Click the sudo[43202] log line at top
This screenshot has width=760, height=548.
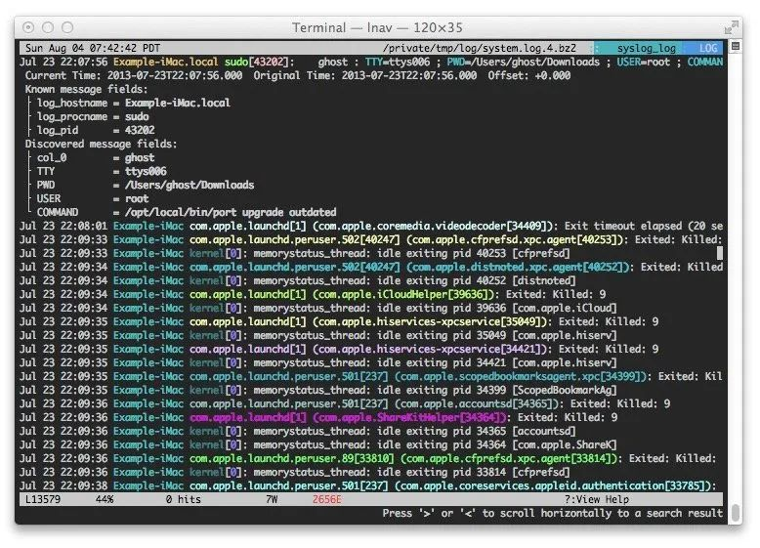pos(371,62)
